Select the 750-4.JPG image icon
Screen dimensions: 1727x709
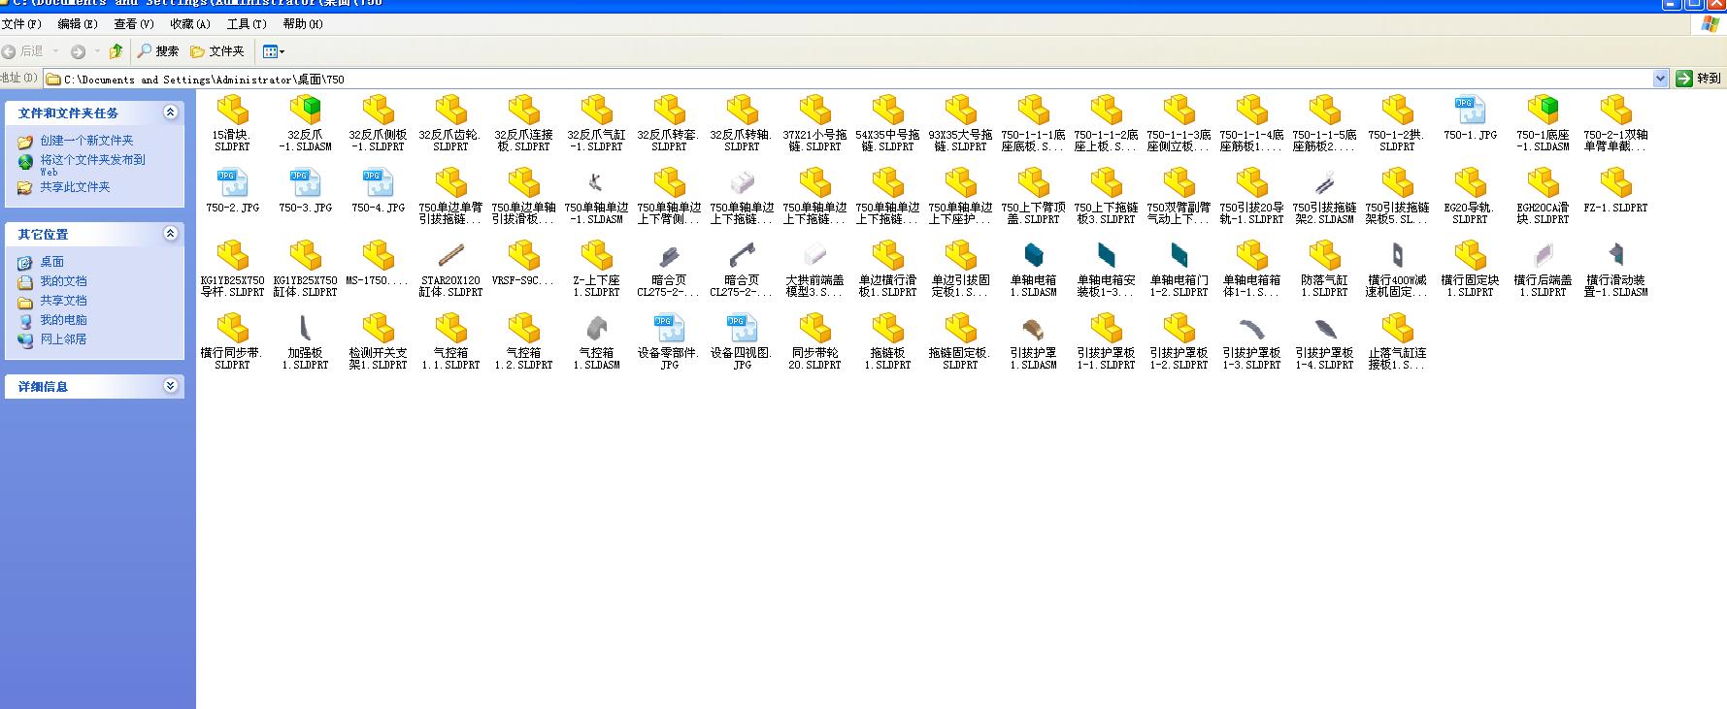tap(378, 182)
